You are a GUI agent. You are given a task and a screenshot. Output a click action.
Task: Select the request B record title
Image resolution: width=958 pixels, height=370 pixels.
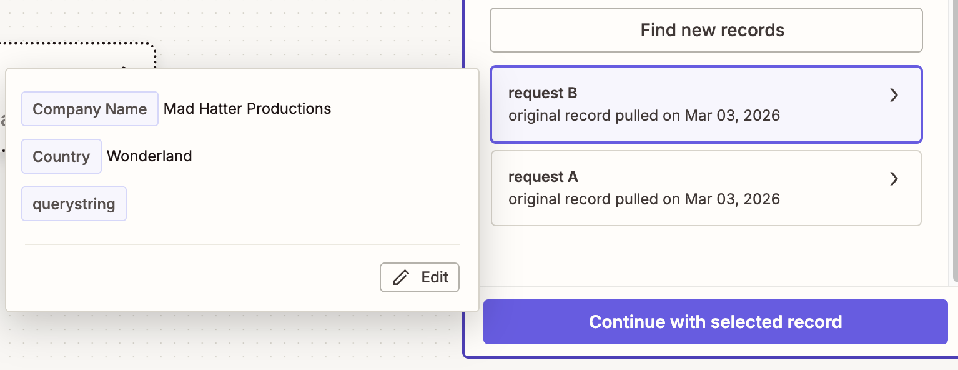pos(542,93)
